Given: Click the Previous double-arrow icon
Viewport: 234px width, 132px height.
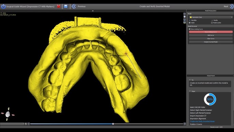Looking at the screenshot, I should point(74,6).
